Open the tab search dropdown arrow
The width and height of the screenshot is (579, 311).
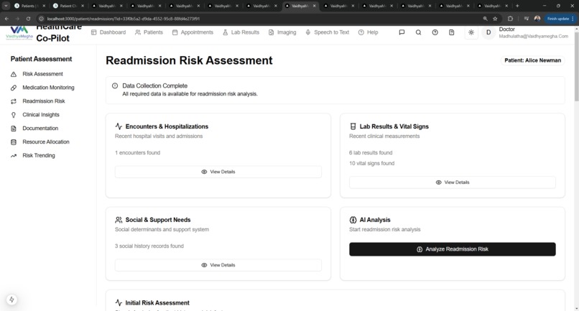click(x=6, y=6)
